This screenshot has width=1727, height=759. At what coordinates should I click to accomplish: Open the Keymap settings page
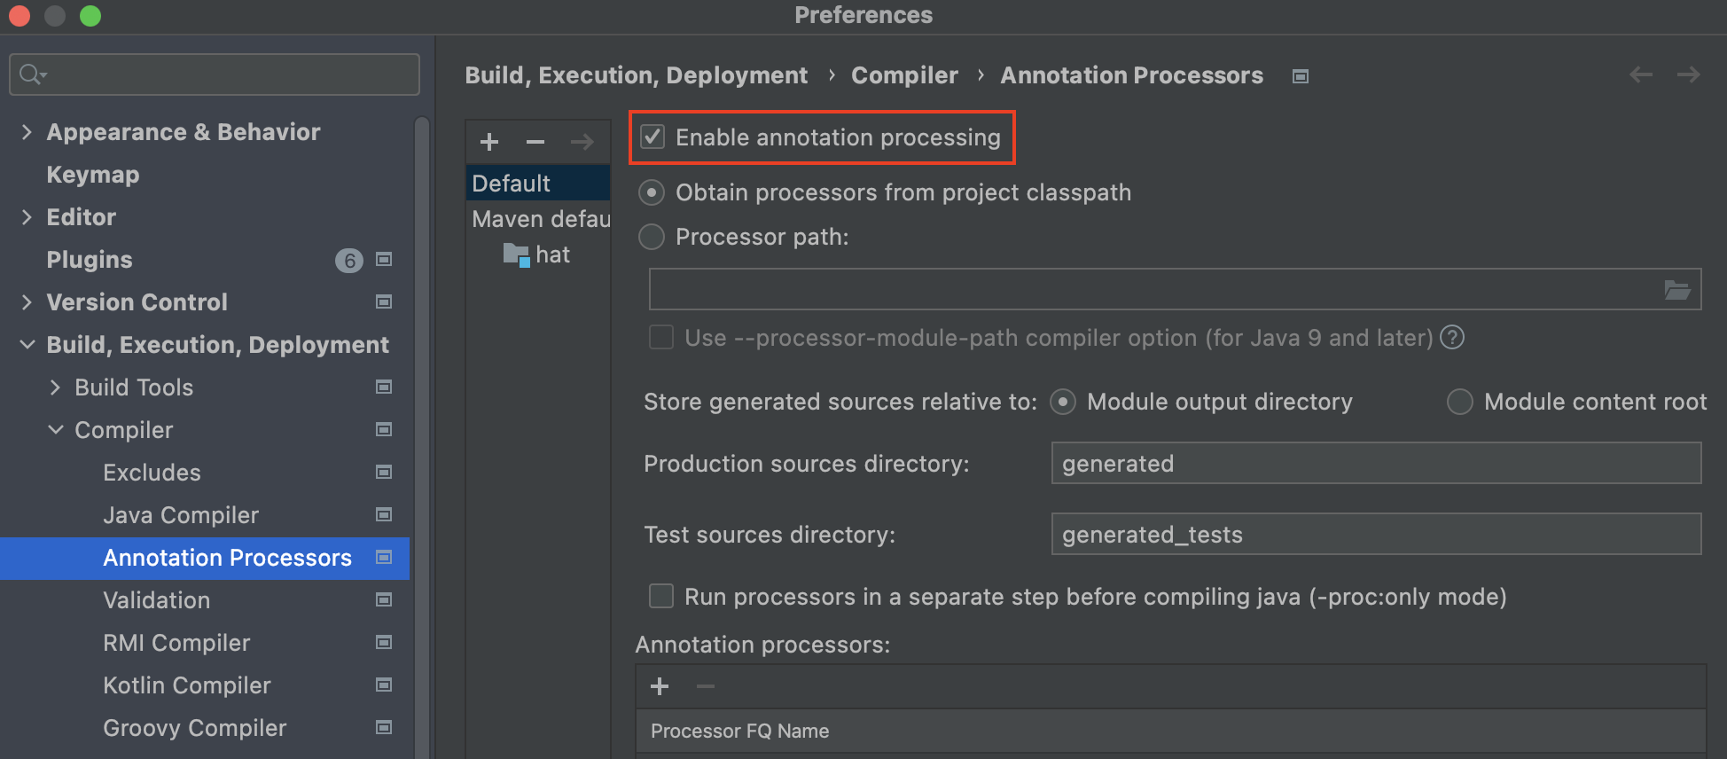click(x=93, y=175)
